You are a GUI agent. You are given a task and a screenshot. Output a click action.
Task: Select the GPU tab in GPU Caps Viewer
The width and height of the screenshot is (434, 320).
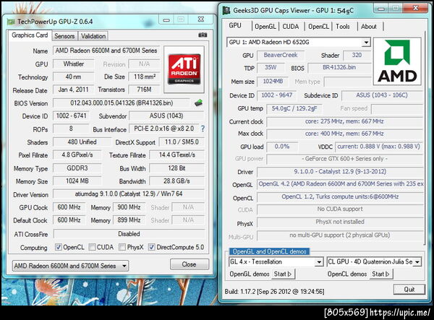(235, 25)
